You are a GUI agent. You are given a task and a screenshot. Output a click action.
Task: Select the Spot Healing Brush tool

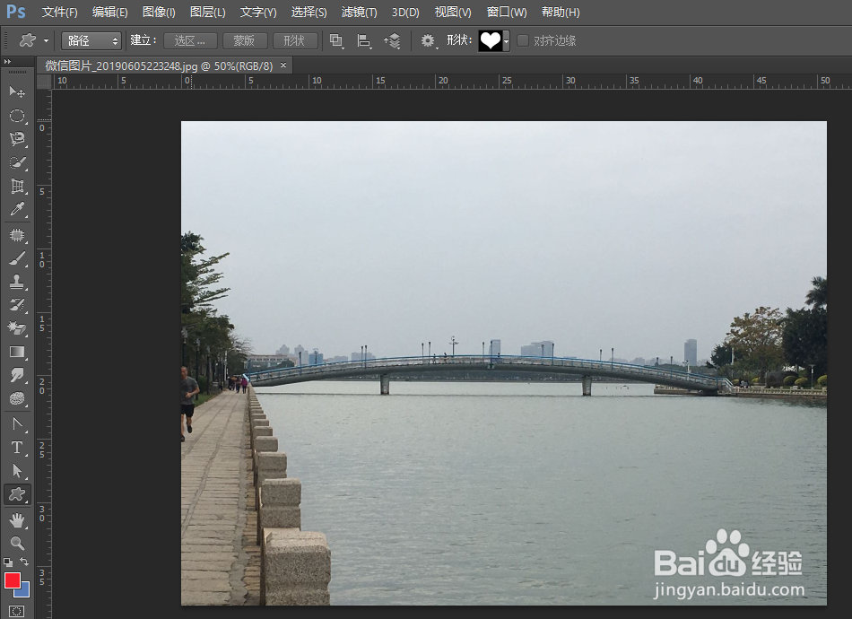(17, 235)
